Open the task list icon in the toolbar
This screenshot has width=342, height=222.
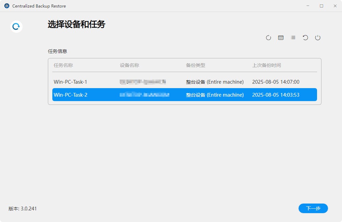(x=293, y=38)
